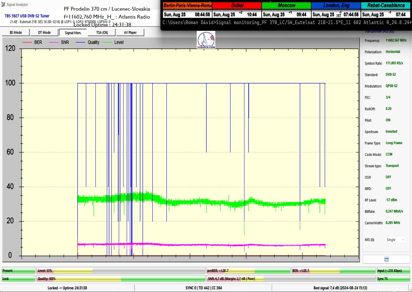This screenshot has height=292, width=412.
Task: Click the Input (~235 Kbps) indicator
Action: [393, 271]
